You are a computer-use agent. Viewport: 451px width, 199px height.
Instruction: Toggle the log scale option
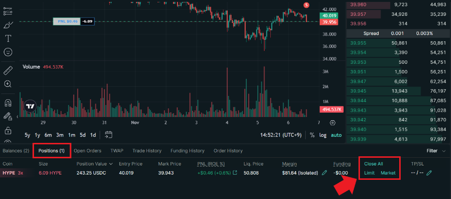pos(323,135)
